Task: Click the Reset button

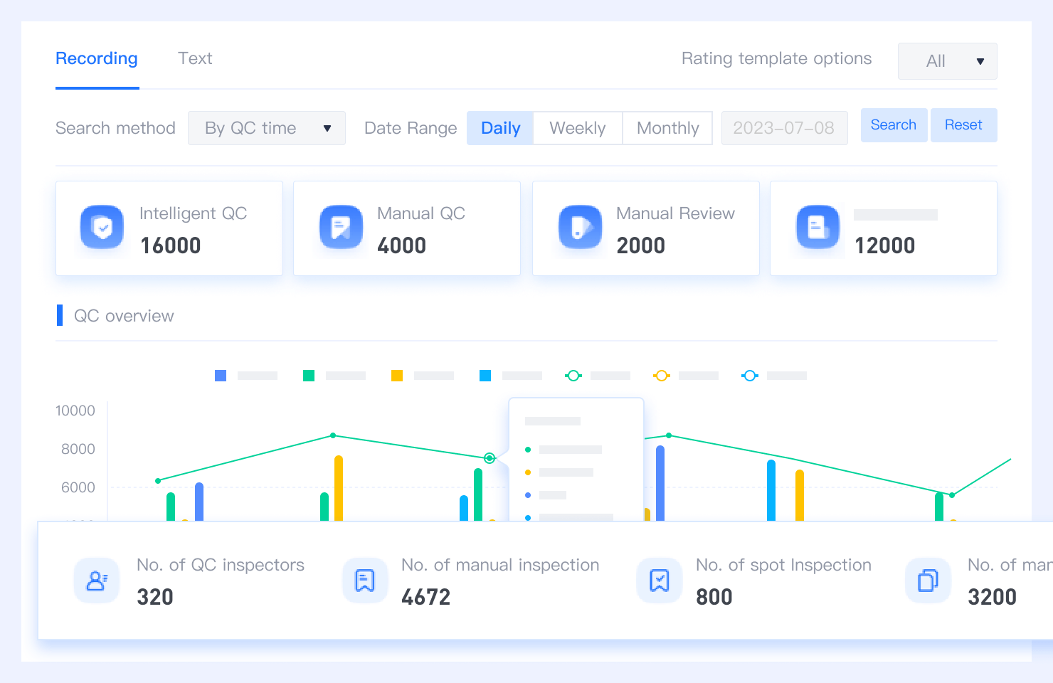Action: [x=963, y=125]
